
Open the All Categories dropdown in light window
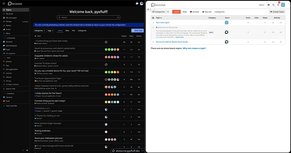[x=160, y=12]
